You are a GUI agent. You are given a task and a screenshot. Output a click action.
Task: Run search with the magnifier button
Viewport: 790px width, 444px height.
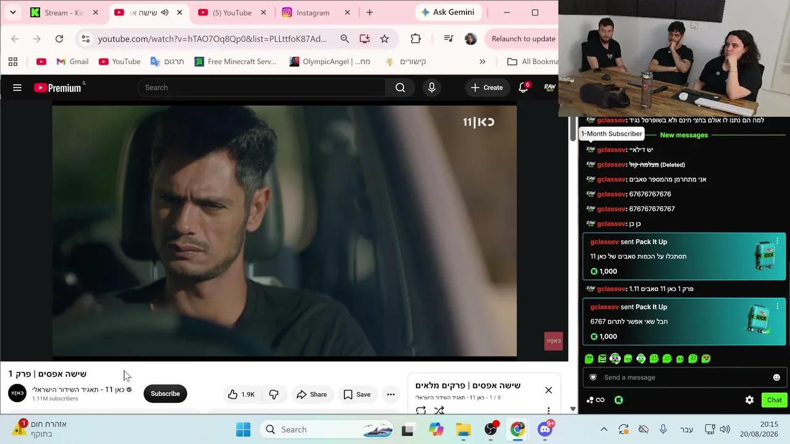(400, 88)
